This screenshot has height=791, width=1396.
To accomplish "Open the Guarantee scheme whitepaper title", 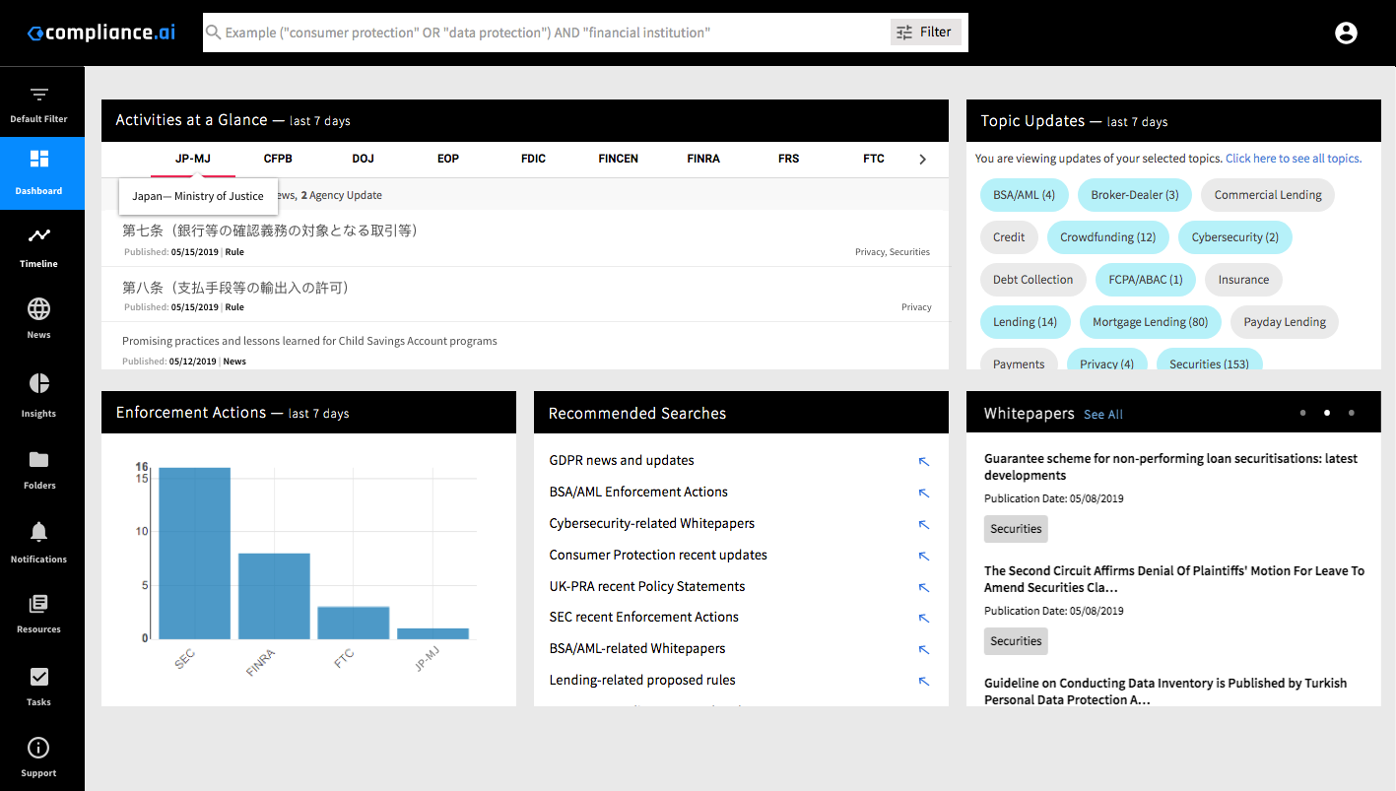I will tap(1170, 467).
